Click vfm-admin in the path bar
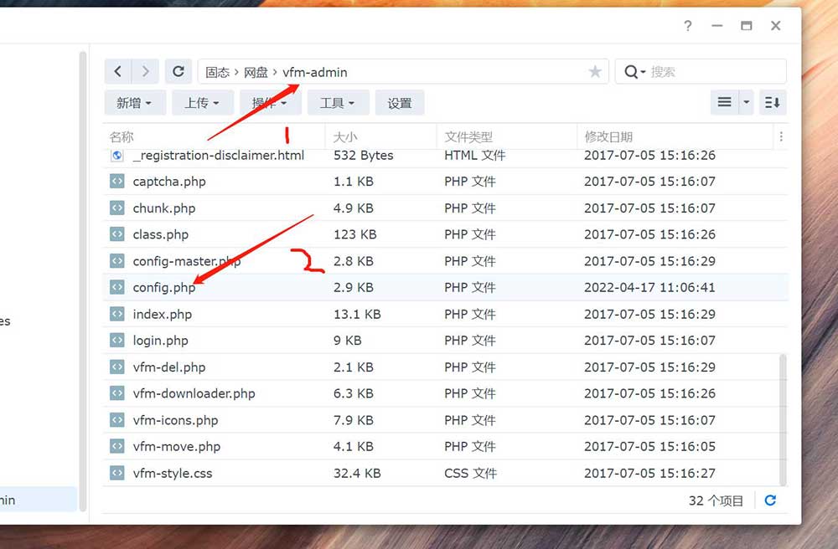Viewport: 838px width, 549px height. pyautogui.click(x=315, y=72)
